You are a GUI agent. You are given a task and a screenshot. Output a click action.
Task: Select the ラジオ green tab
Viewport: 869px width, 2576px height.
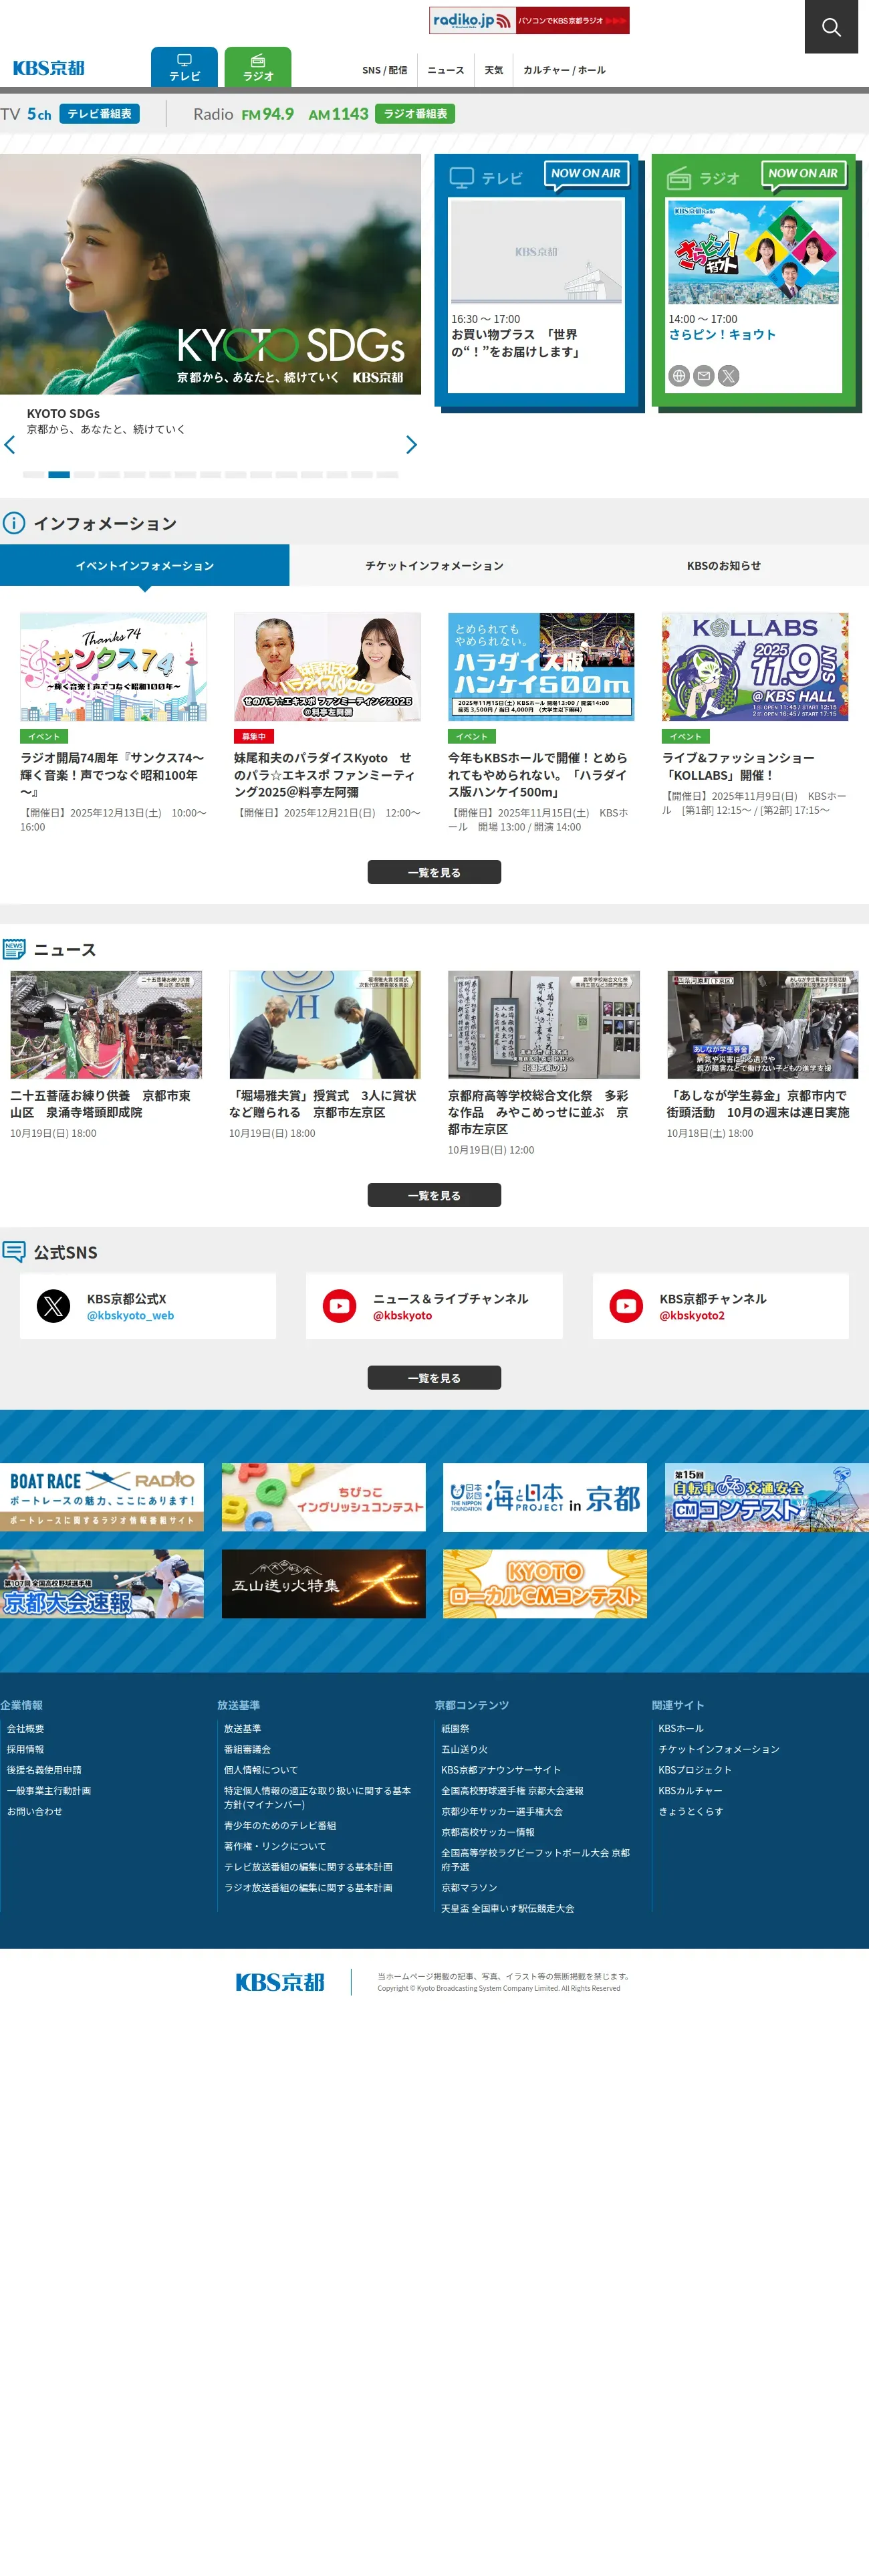coord(258,67)
